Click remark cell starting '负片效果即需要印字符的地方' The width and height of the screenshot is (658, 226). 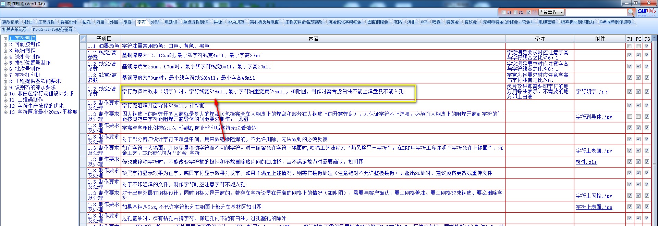[540, 92]
